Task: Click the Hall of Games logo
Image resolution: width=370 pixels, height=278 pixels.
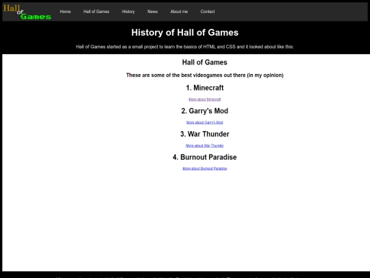Action: 27,12
